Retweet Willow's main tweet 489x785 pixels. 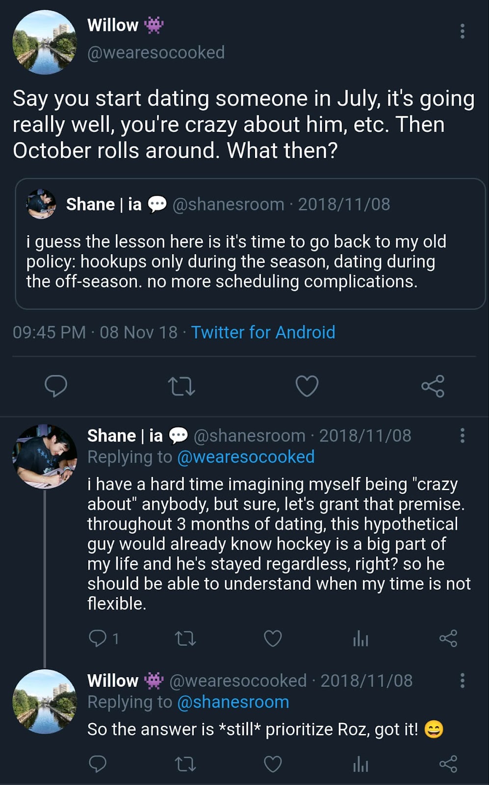click(181, 386)
